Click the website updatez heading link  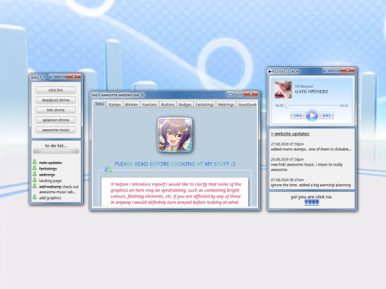(x=290, y=133)
